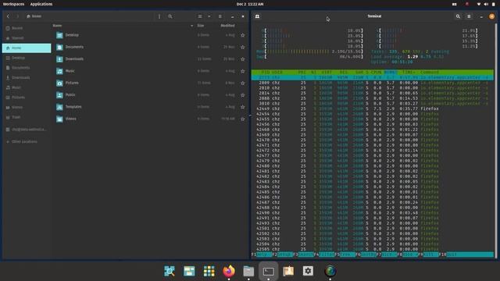Select the Music folder icon in file list
The height and width of the screenshot is (281, 500).
pos(59,71)
